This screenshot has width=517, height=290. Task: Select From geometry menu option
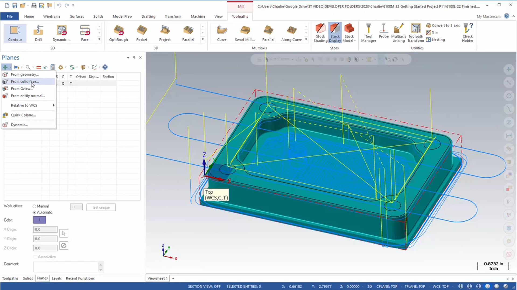click(25, 74)
